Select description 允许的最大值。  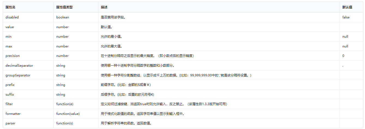point(111,46)
